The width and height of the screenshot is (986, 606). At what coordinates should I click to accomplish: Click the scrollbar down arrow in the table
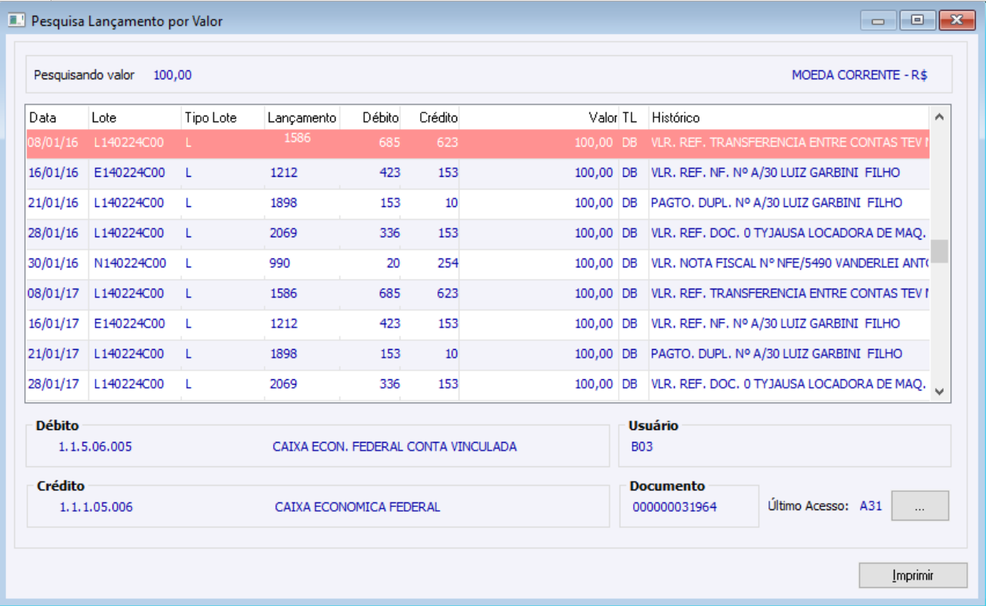click(x=939, y=391)
